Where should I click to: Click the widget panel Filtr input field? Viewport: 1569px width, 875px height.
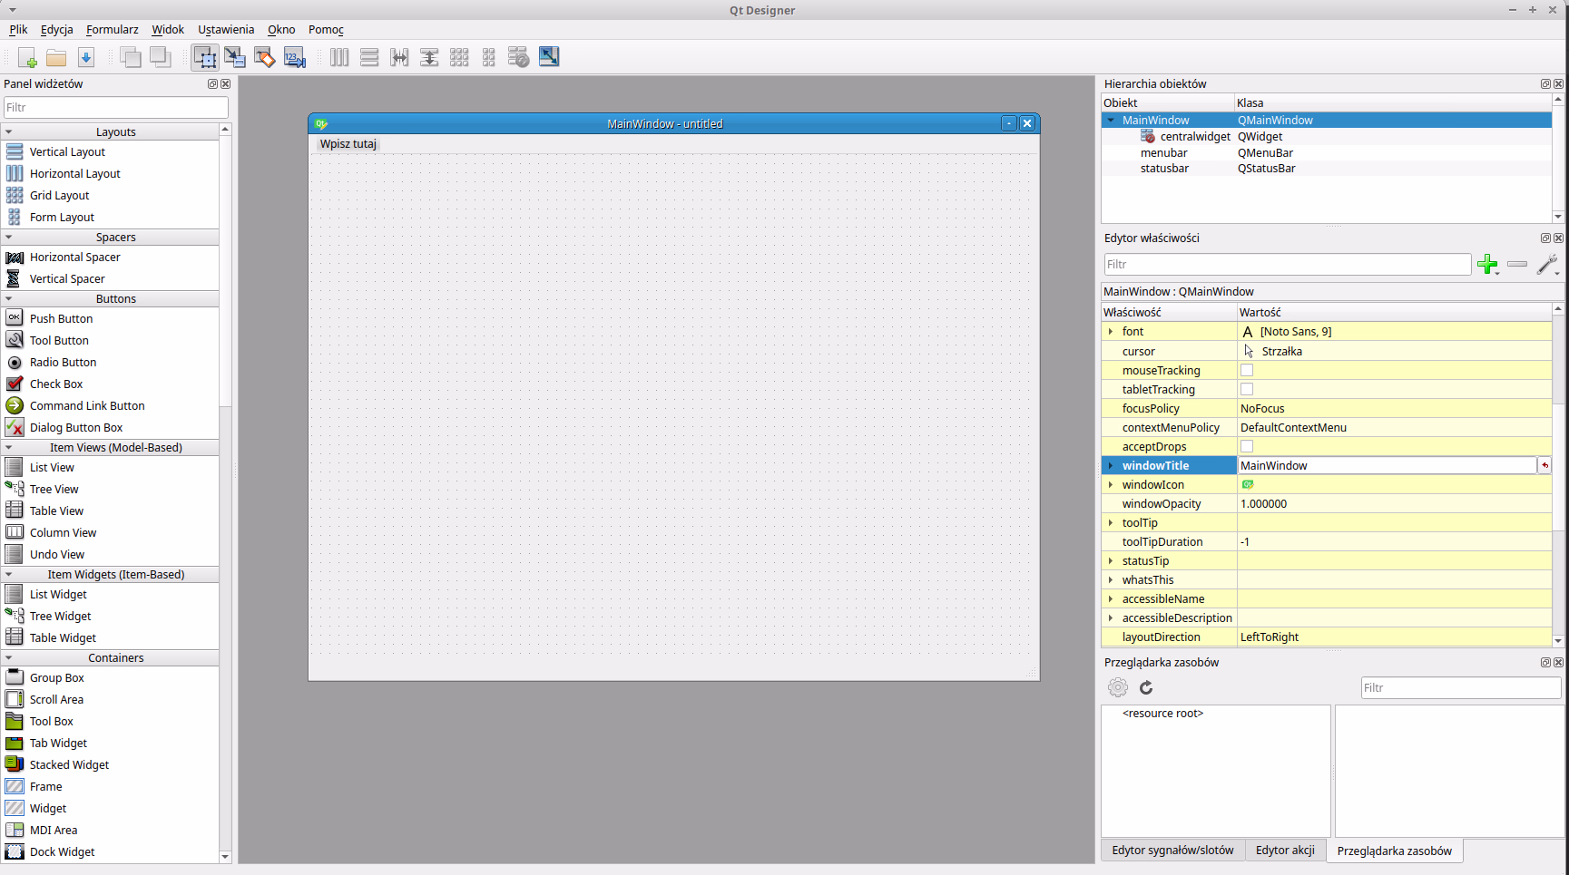(115, 107)
